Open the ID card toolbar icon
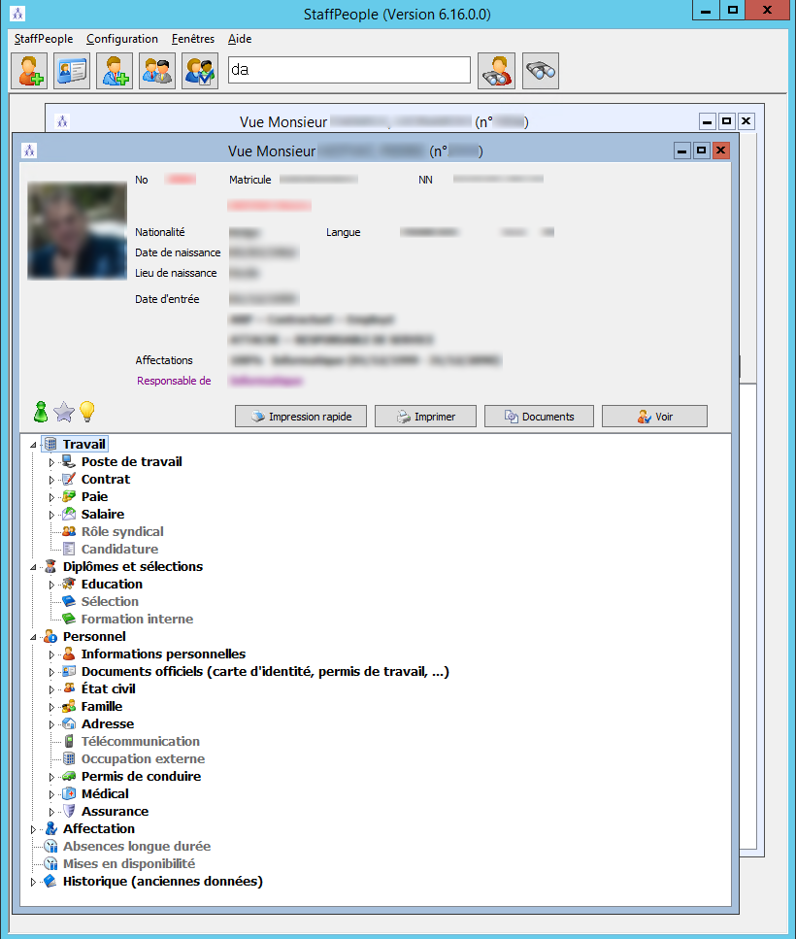 coord(72,71)
